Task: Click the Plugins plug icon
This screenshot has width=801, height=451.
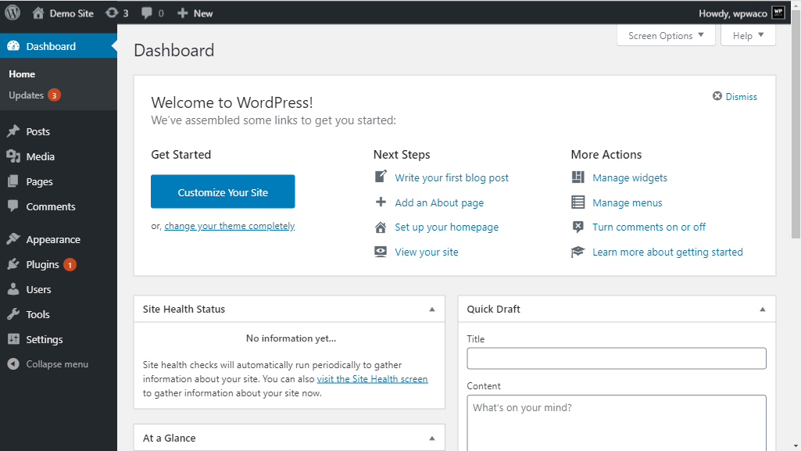Action: 13,264
